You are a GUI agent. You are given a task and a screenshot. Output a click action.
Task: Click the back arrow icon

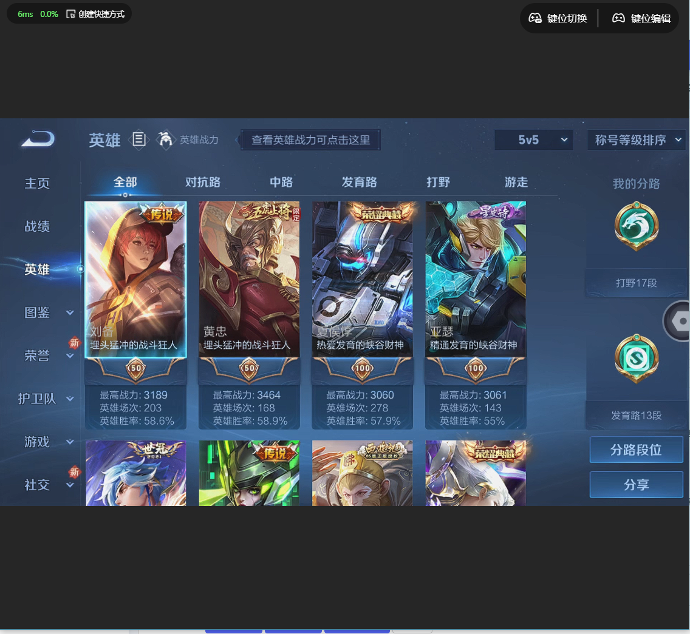click(x=38, y=139)
